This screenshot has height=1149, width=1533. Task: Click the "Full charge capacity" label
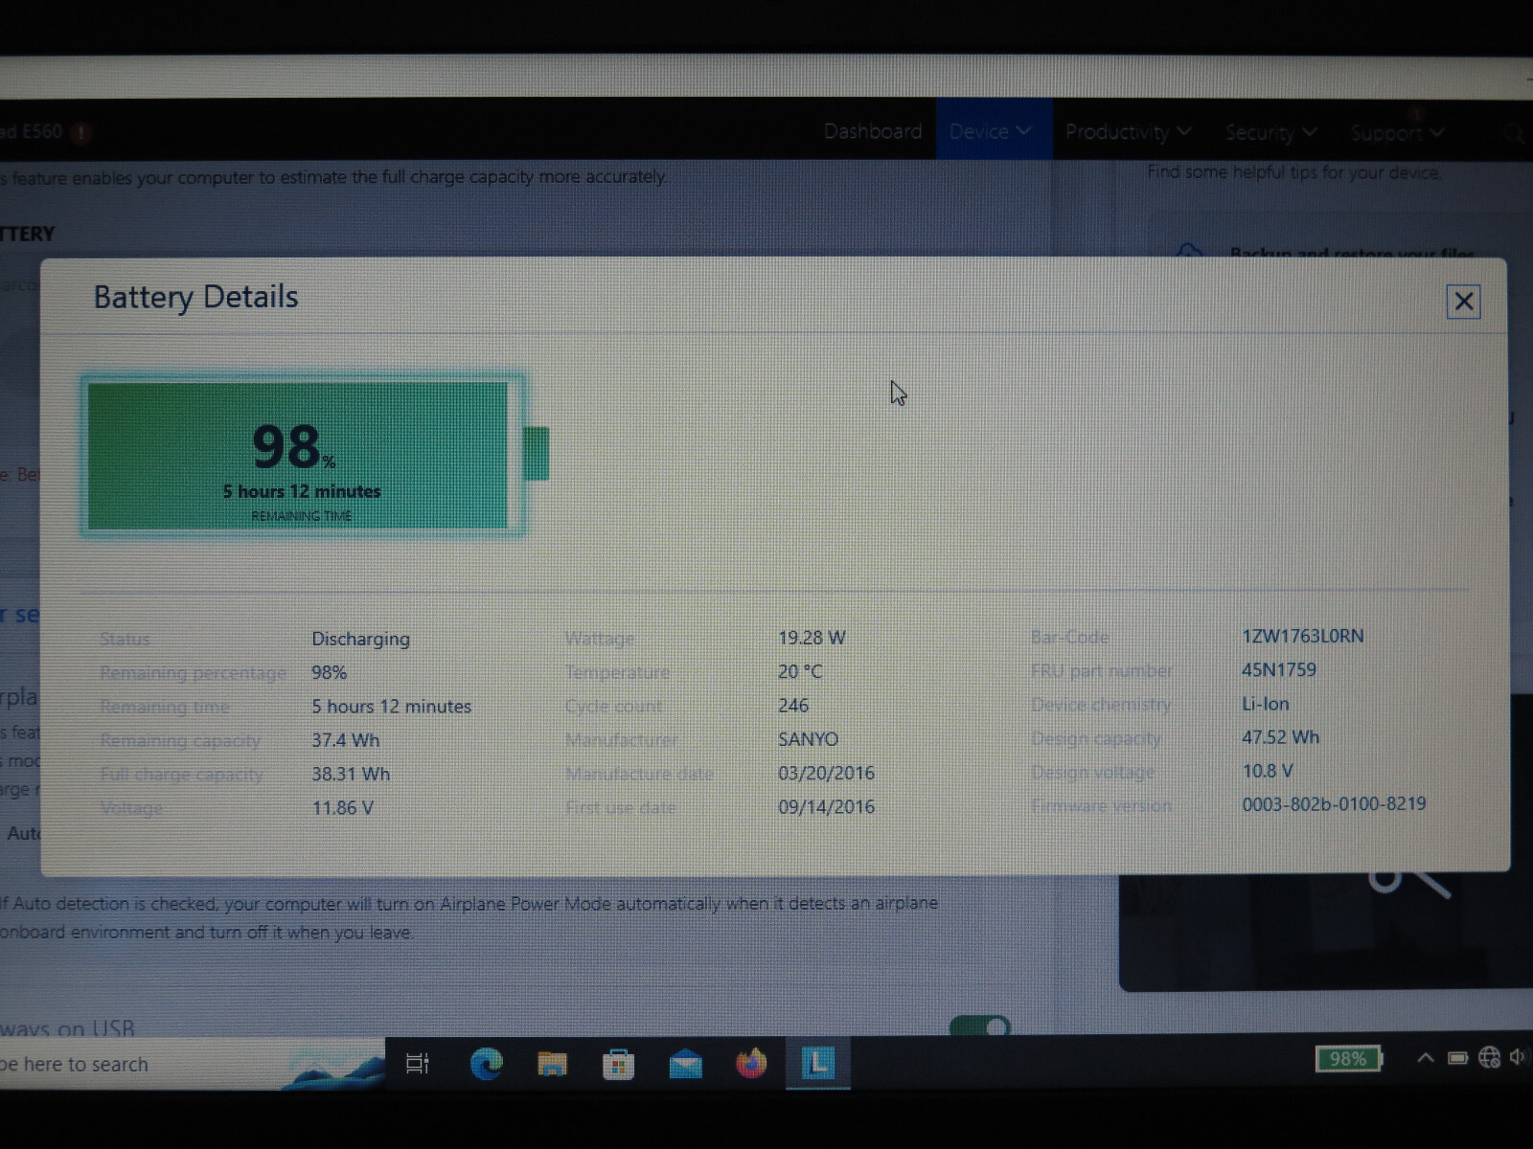(x=181, y=775)
